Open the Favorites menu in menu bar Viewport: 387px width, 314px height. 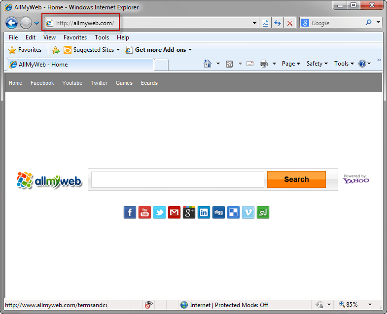click(x=75, y=37)
